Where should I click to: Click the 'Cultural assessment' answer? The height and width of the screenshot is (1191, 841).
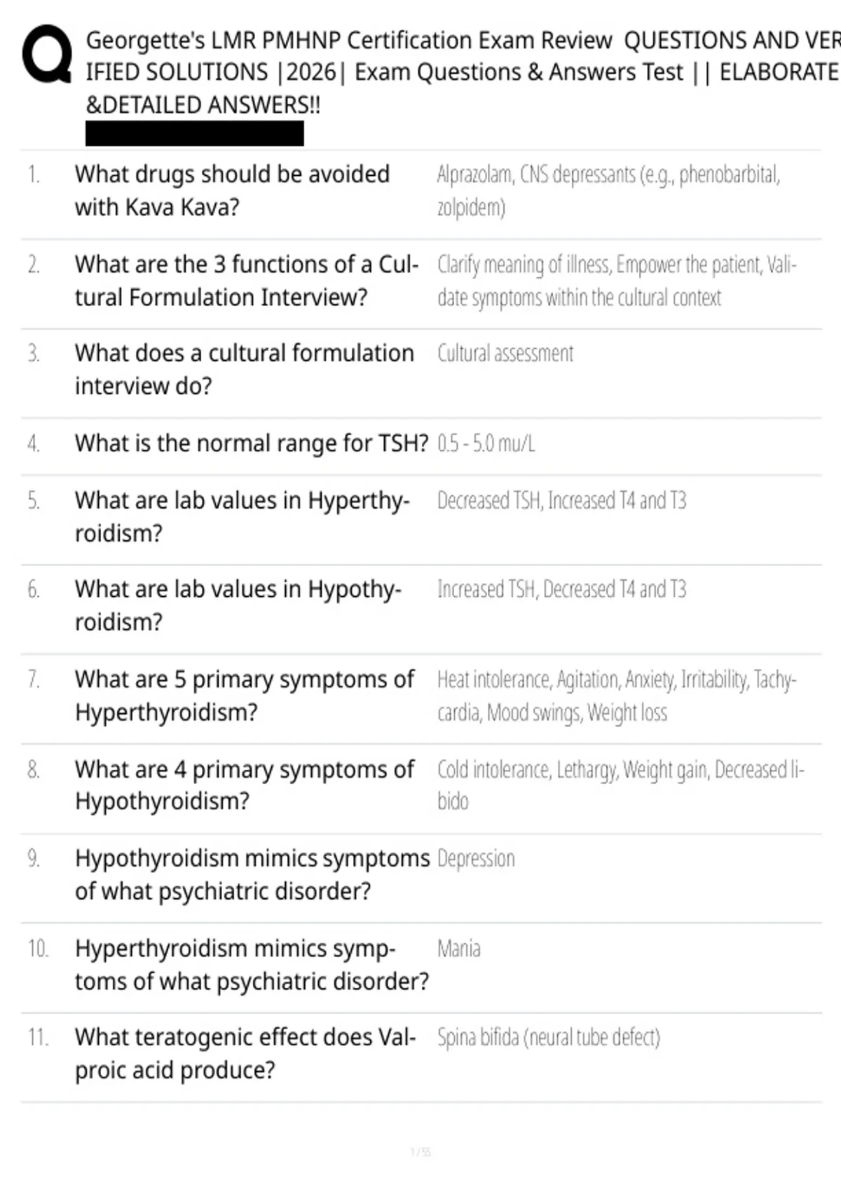click(x=505, y=353)
